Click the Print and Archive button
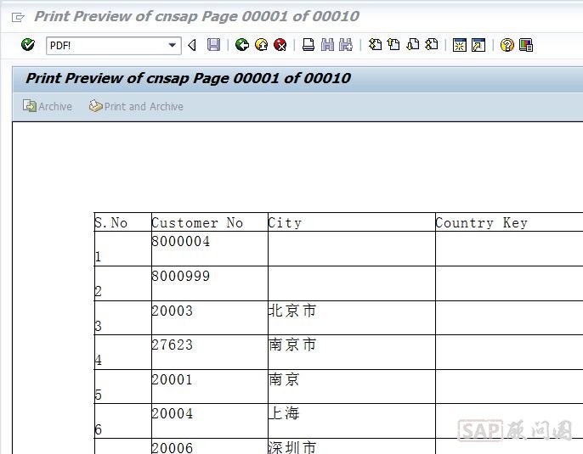The height and width of the screenshot is (454, 583). click(x=136, y=106)
